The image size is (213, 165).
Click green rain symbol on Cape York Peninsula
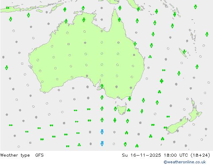point(119,20)
